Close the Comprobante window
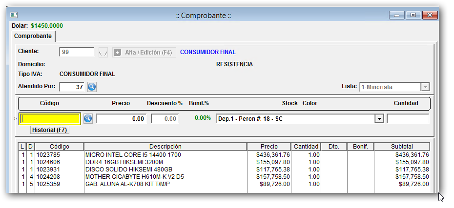 [x=430, y=15]
